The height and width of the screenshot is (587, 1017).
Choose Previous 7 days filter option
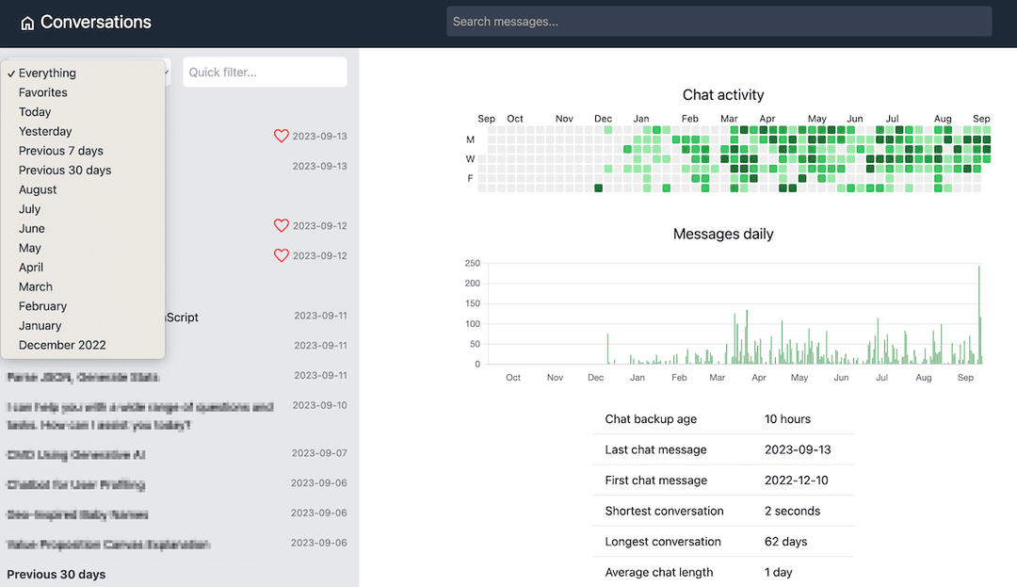click(61, 151)
